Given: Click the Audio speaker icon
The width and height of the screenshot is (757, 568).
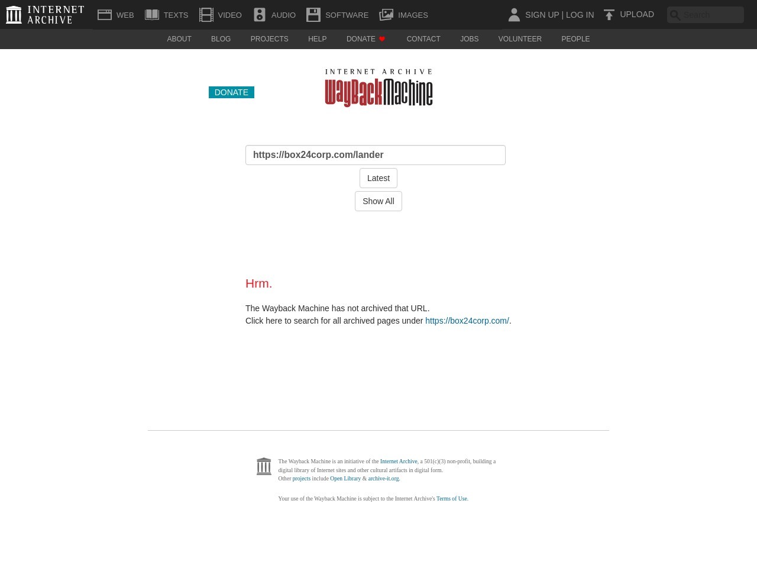Looking at the screenshot, I should 260,15.
